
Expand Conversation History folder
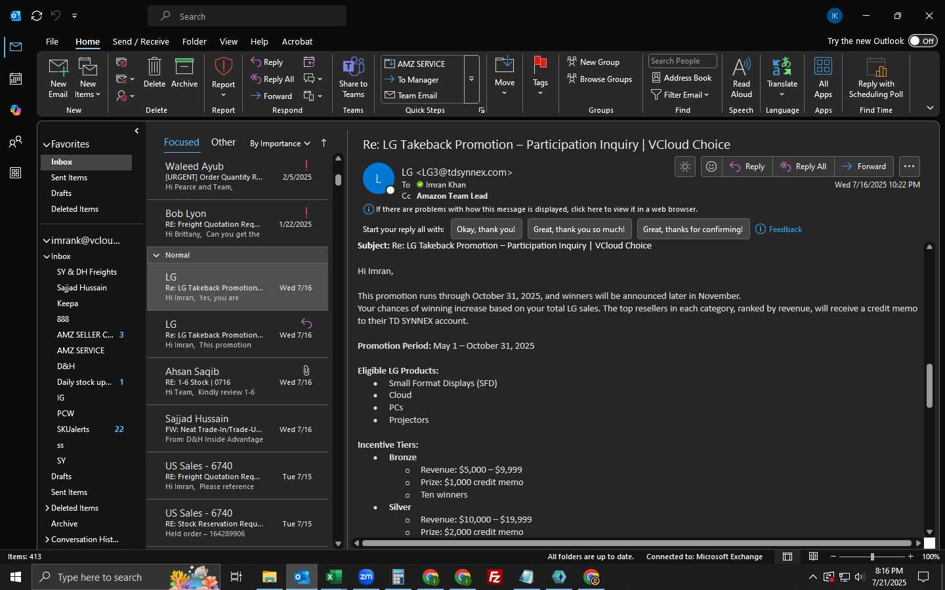coord(47,540)
